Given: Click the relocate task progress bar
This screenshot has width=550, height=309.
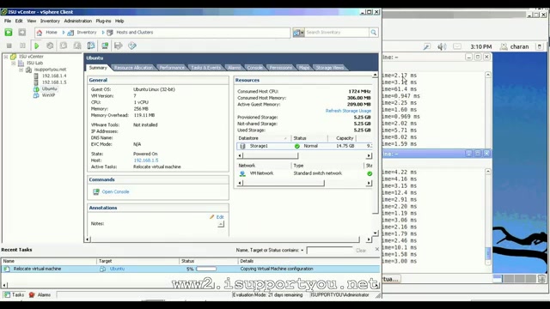Looking at the screenshot, I should [x=206, y=269].
